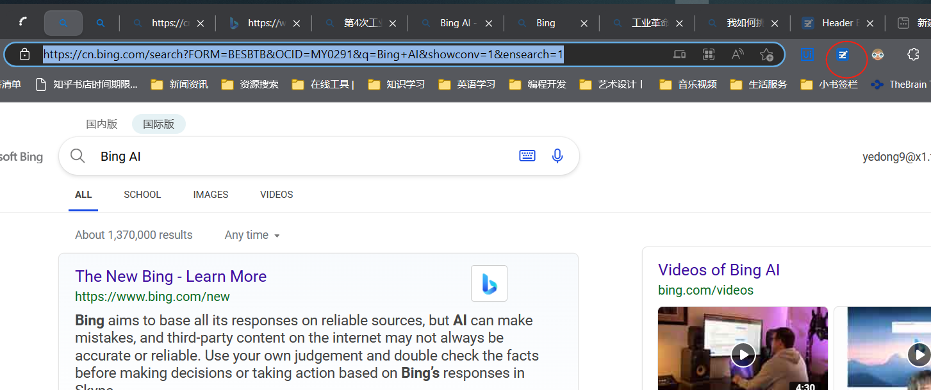931x390 pixels.
Task: Select the VIDEOS results tab
Action: 277,195
